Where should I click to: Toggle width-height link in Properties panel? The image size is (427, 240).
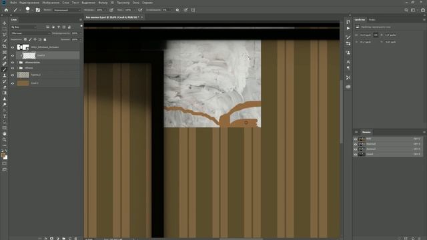click(x=376, y=35)
